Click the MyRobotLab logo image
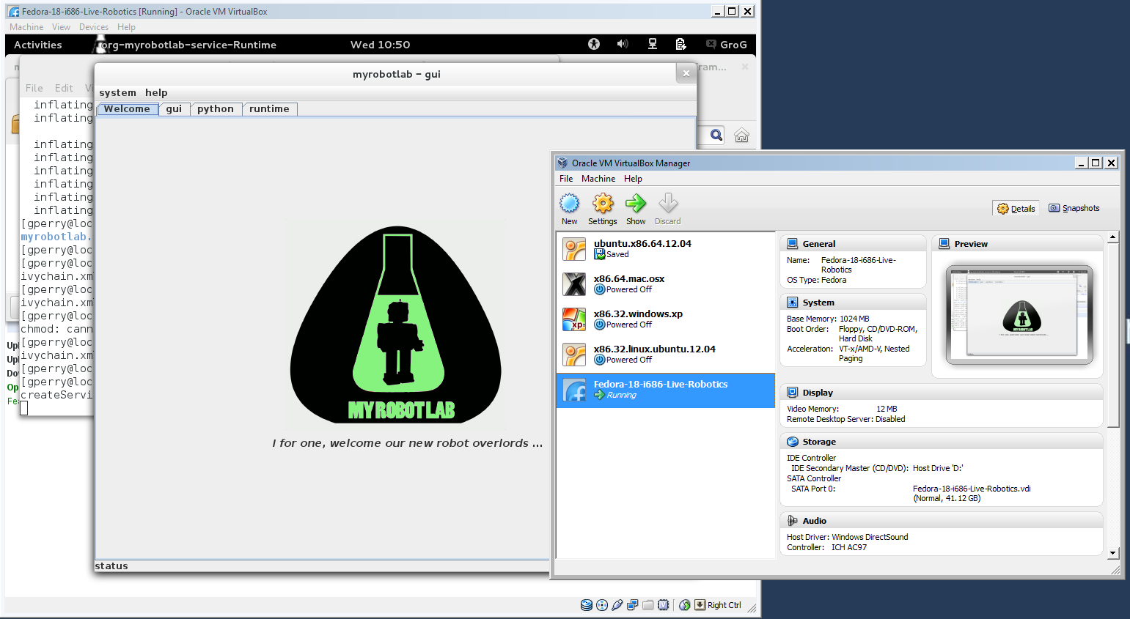 click(396, 325)
